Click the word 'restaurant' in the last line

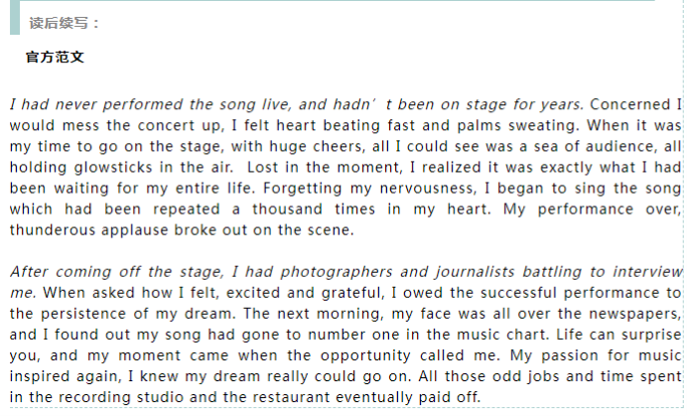click(x=291, y=397)
